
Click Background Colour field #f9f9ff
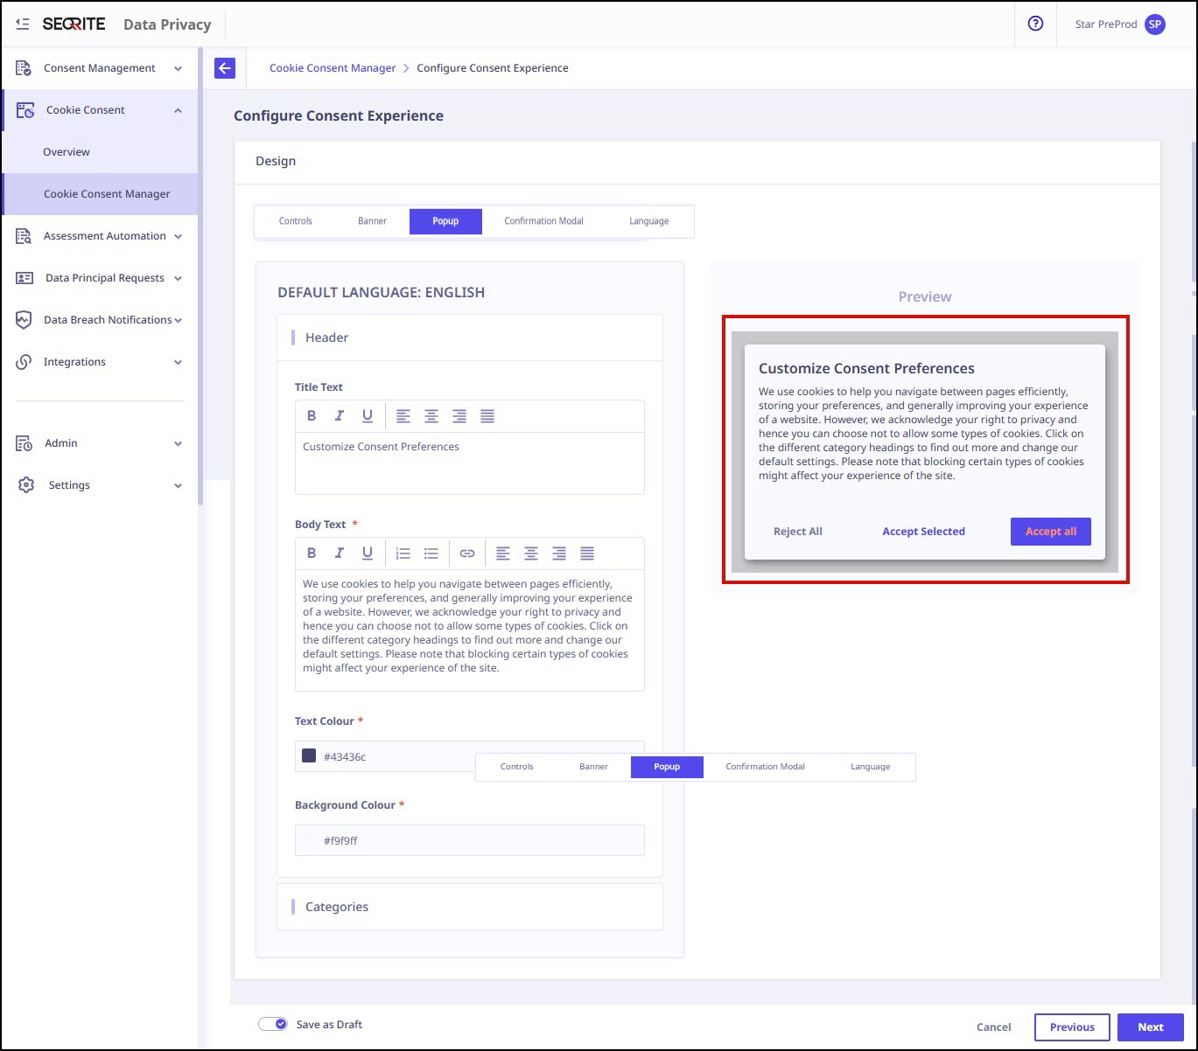pyautogui.click(x=470, y=840)
